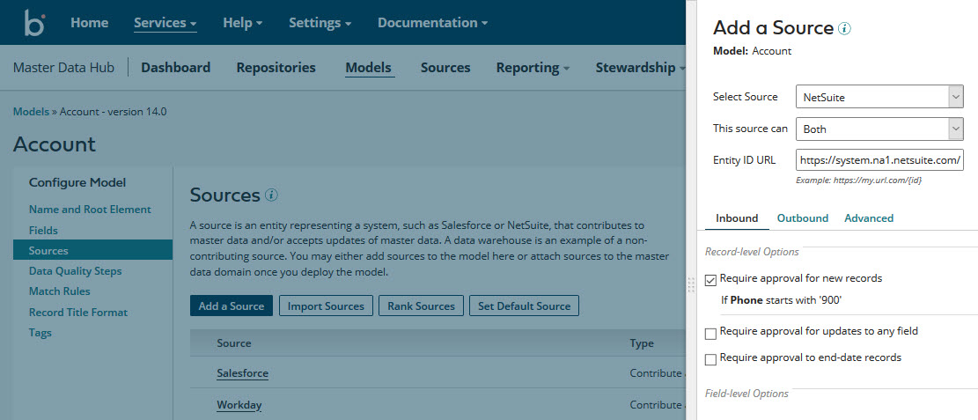
Task: Click the Field-level Options heading
Action: click(746, 394)
